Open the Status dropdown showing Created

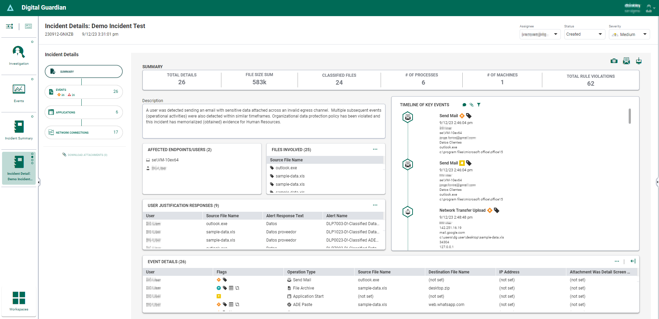tap(585, 34)
